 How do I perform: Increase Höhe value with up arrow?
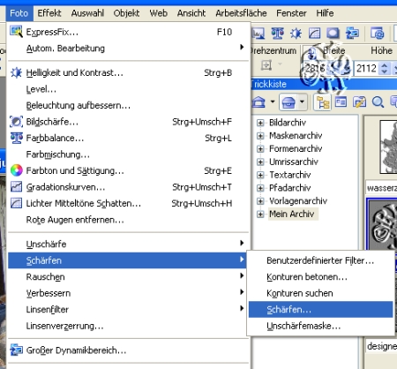coord(384,65)
